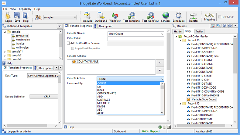Click the Save floppy disk icon

[x=17, y=15]
